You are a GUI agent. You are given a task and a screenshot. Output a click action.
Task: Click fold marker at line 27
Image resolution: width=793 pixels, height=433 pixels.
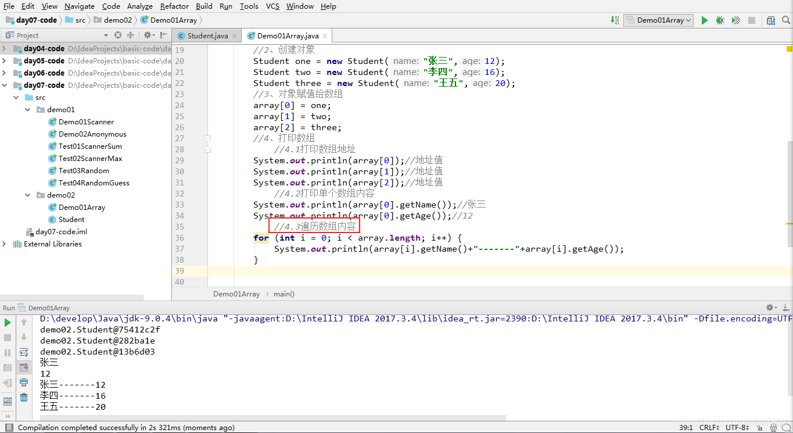tap(207, 138)
